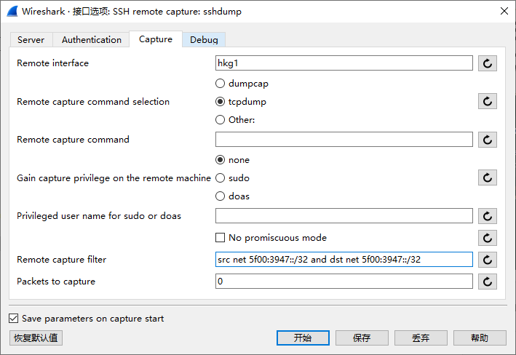Click 恢复默认值 restore defaults button
The image size is (516, 355).
pos(36,338)
